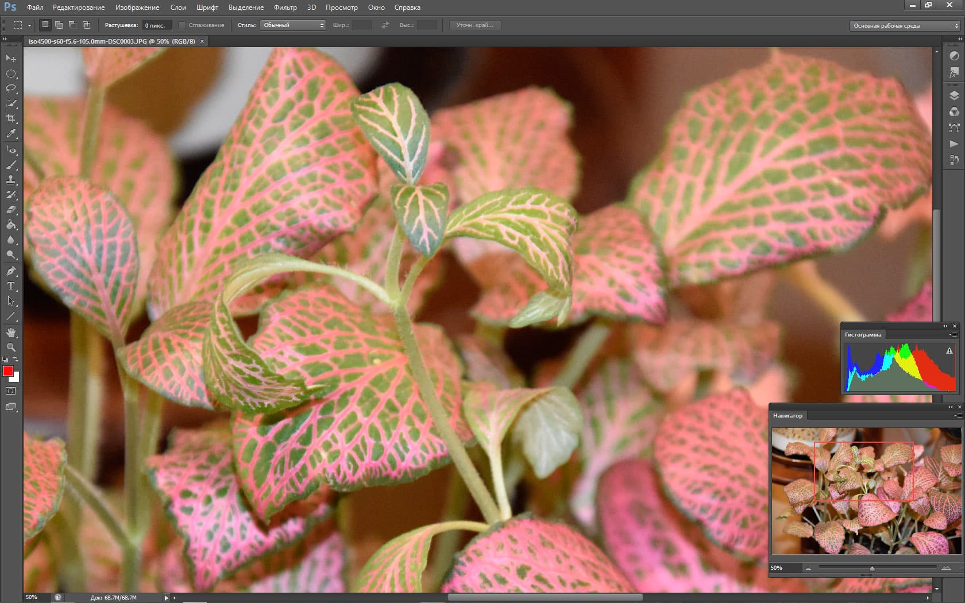Pick the Clone Stamp tool
965x603 pixels.
(x=11, y=180)
